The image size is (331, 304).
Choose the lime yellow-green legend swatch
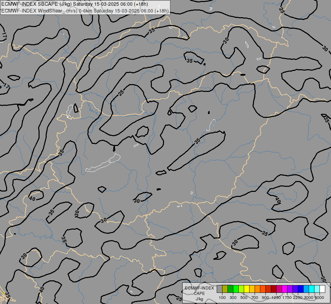pos(241,289)
